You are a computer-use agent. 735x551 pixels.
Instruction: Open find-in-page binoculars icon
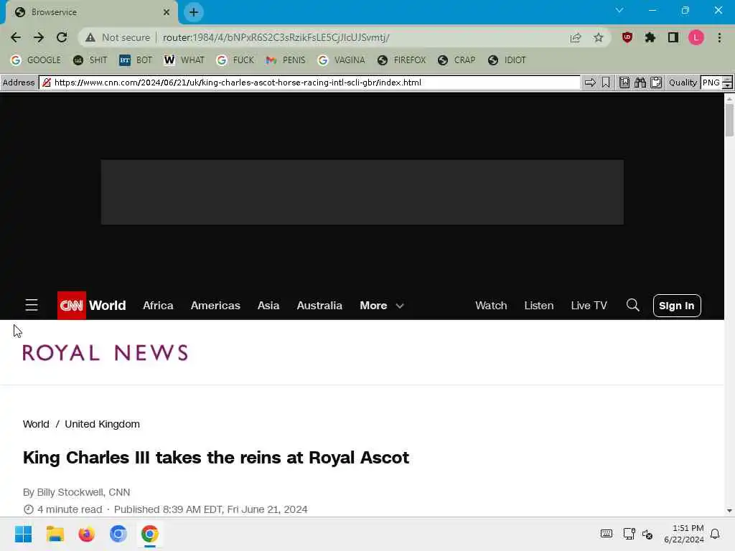pos(640,83)
